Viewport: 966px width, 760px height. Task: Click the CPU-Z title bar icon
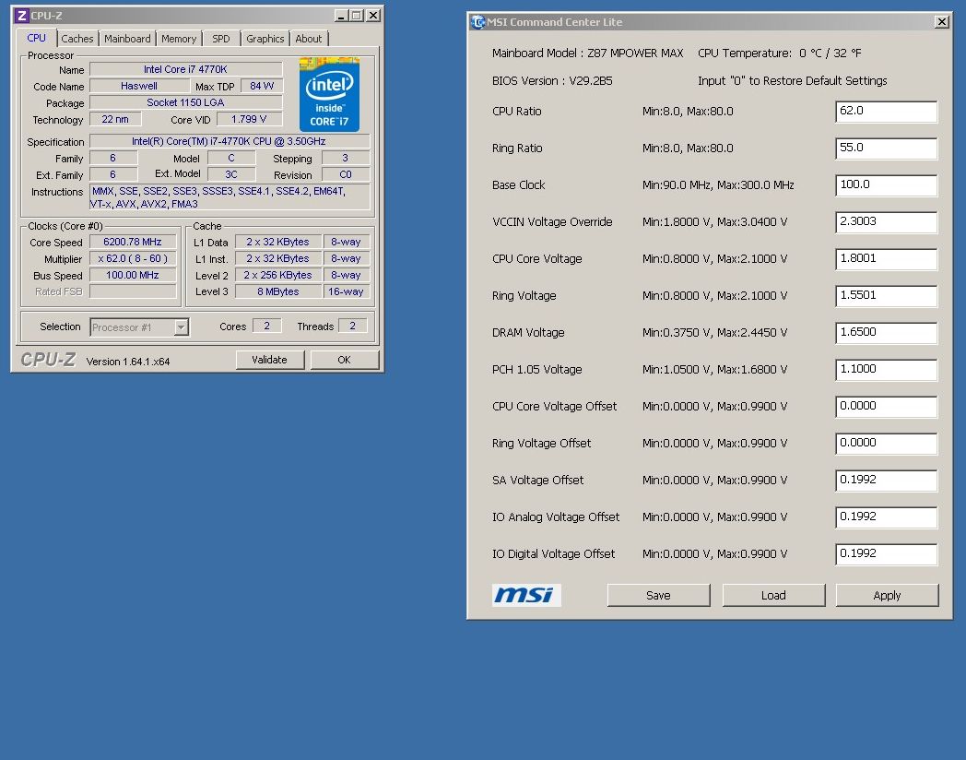coord(21,16)
